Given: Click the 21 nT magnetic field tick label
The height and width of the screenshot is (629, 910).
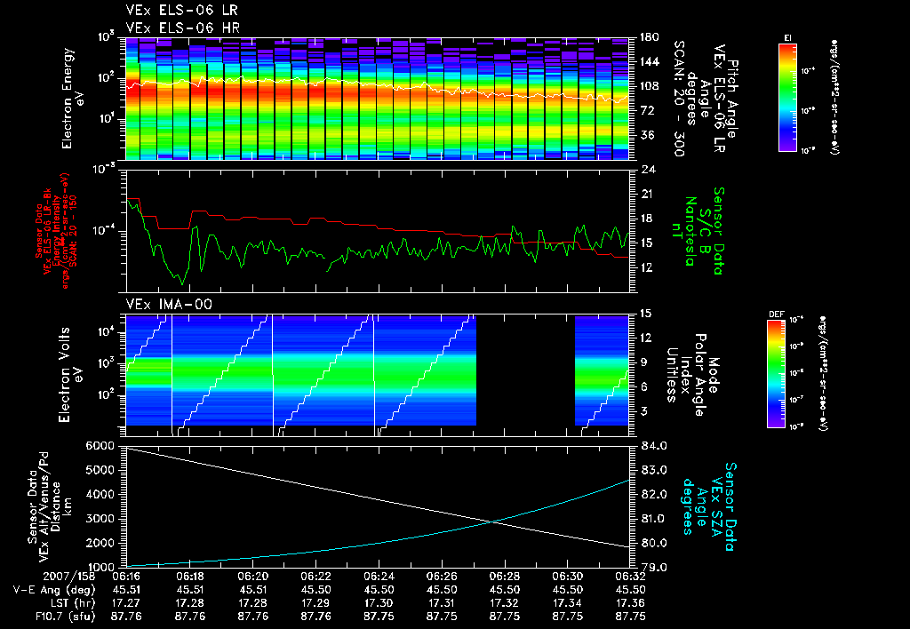Looking at the screenshot, I should click(648, 195).
